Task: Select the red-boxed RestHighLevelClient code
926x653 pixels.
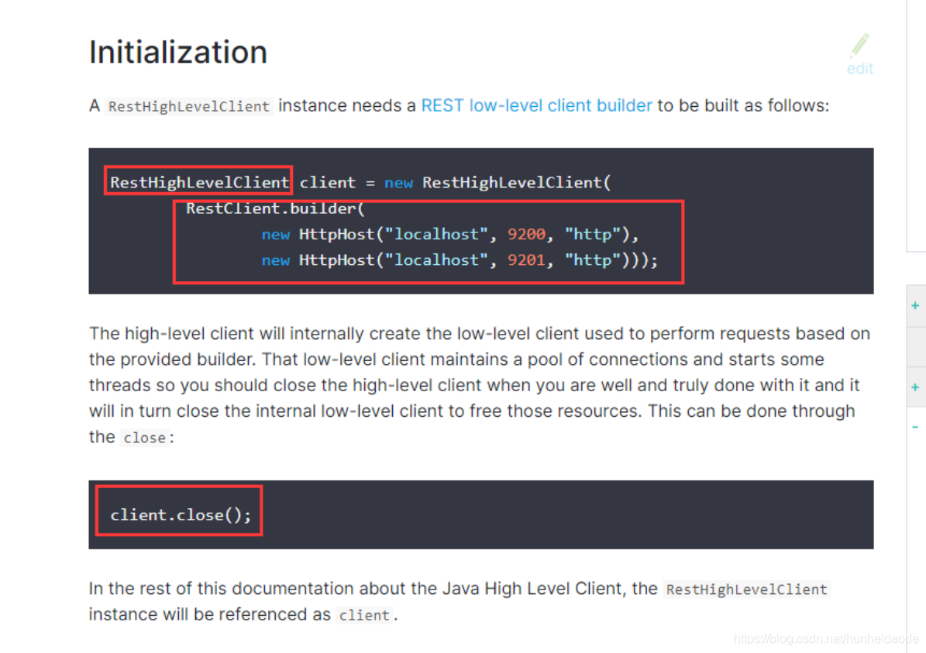Action: point(198,181)
